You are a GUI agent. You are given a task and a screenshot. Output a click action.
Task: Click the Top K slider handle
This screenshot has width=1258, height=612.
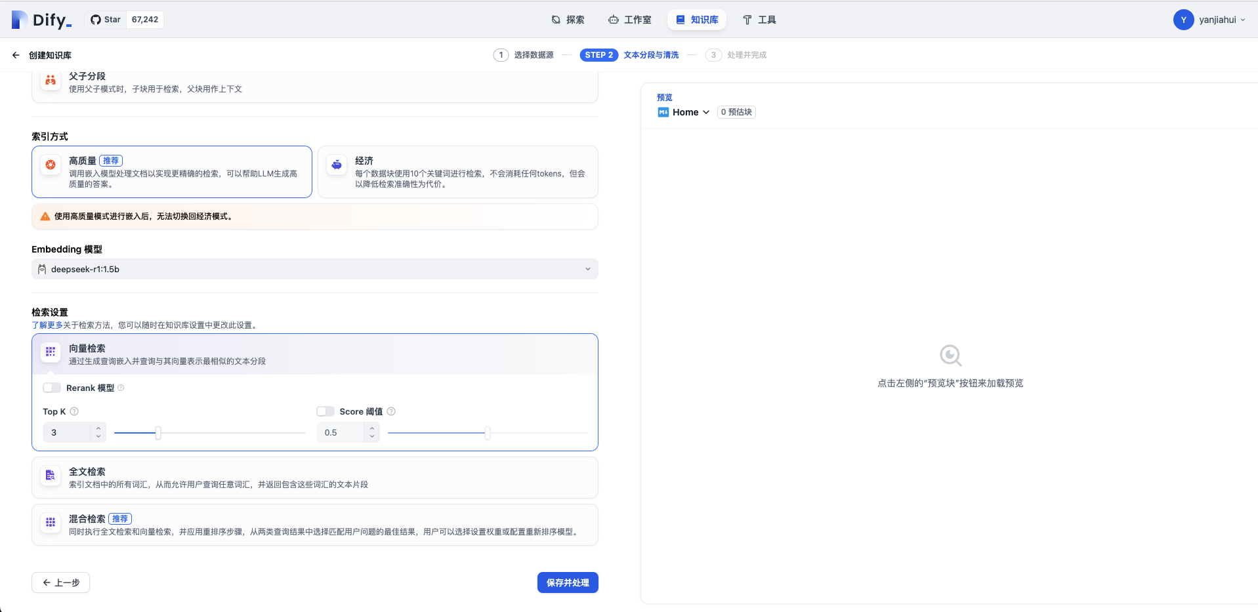158,433
